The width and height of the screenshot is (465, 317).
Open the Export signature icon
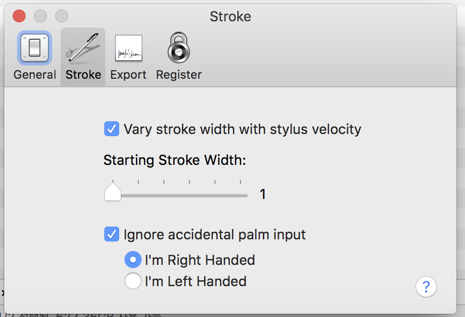pyautogui.click(x=128, y=48)
